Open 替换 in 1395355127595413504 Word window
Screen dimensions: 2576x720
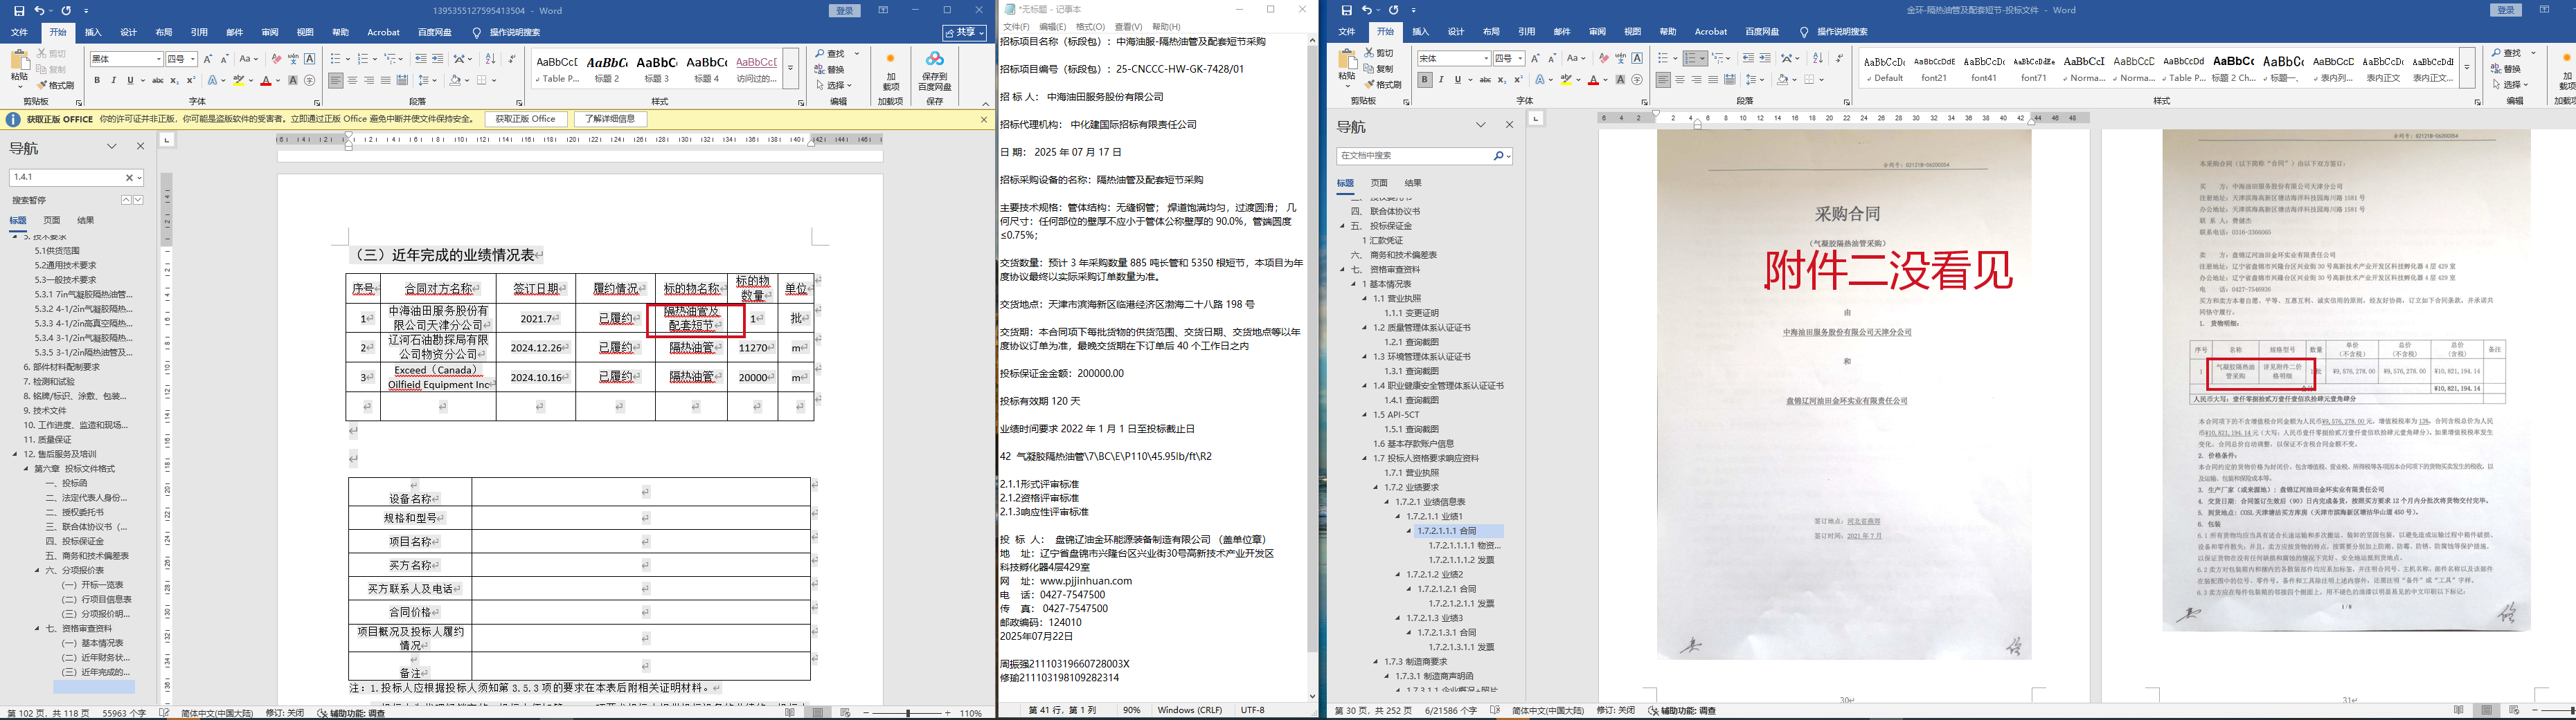tap(830, 70)
